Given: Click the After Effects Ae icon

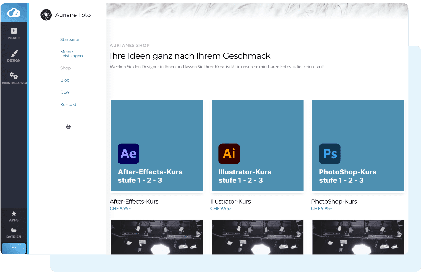Looking at the screenshot, I should (129, 154).
